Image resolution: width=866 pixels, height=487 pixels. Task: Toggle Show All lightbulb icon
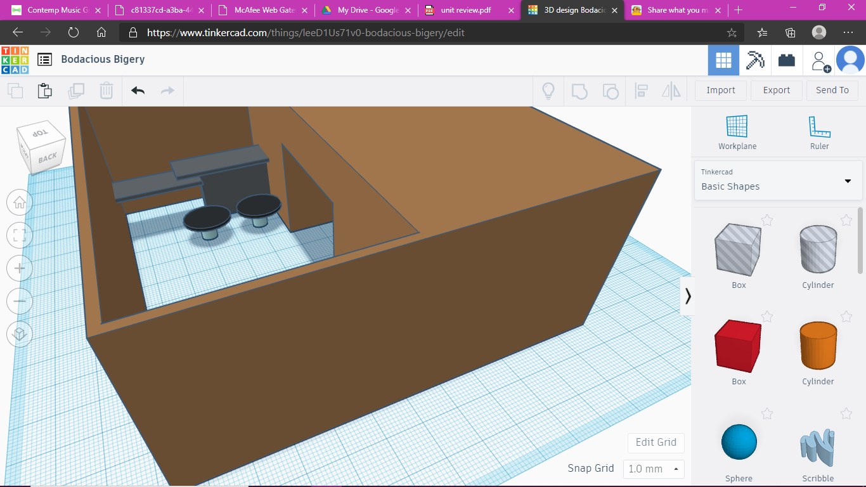pos(548,91)
